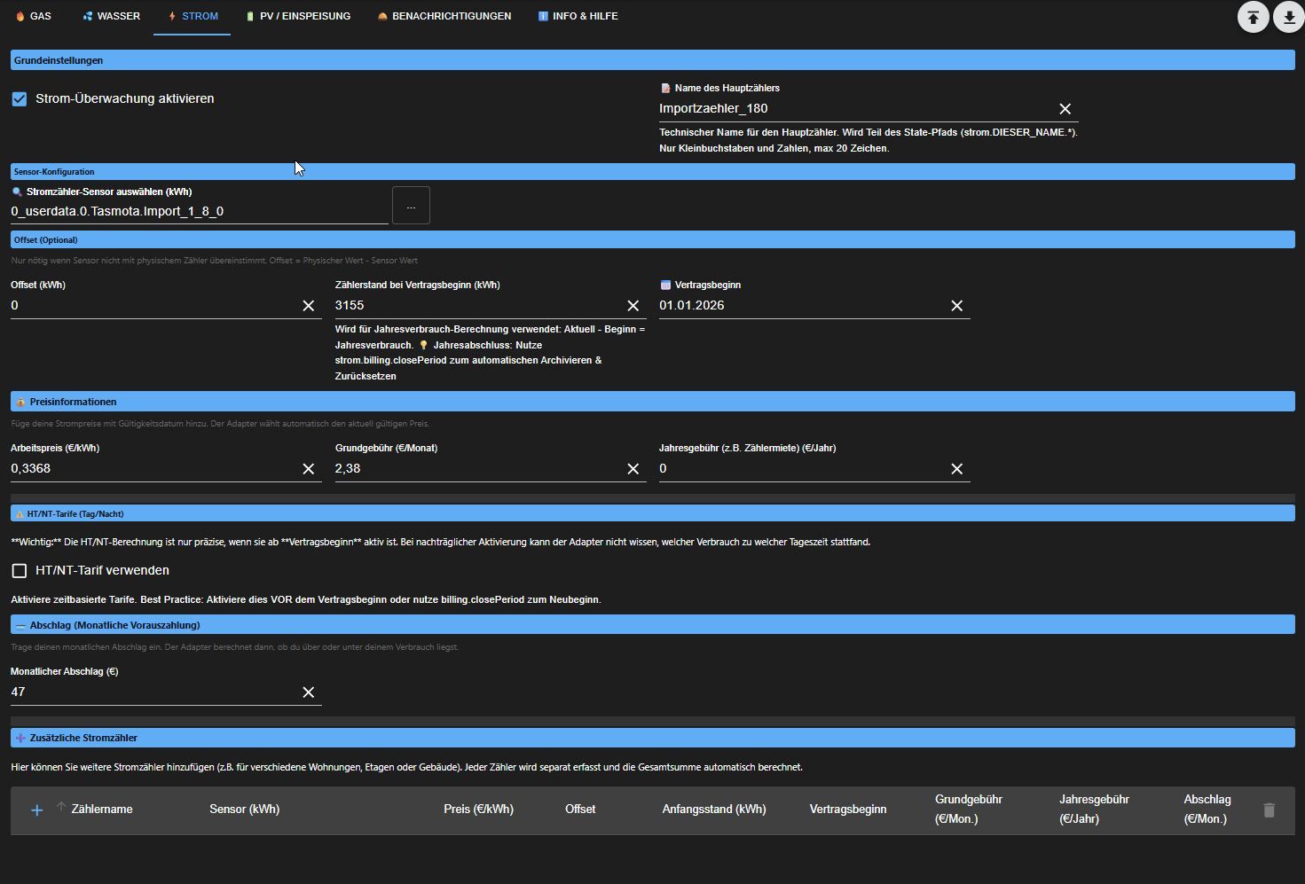1305x884 pixels.
Task: Toggle Strom-Überwachung aktivieren checkbox
Action: pyautogui.click(x=20, y=99)
